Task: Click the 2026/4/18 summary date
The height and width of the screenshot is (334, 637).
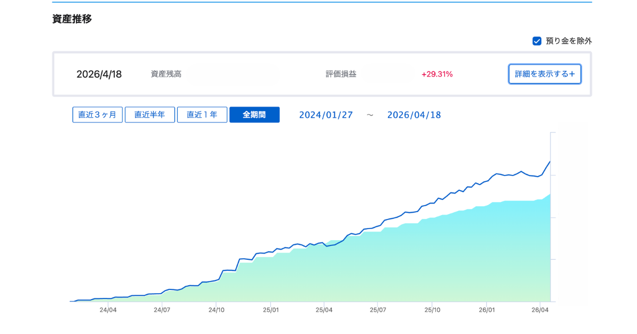Action: [x=99, y=74]
